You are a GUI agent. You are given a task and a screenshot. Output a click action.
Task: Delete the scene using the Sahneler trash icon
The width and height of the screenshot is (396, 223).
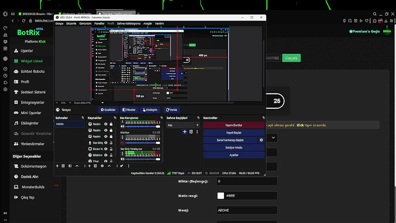[x=63, y=166]
